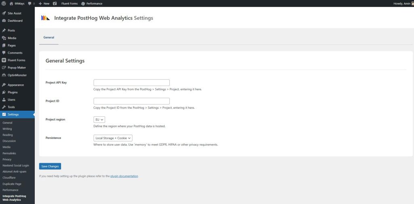Open the WordPress logo menu

pos(4,3)
